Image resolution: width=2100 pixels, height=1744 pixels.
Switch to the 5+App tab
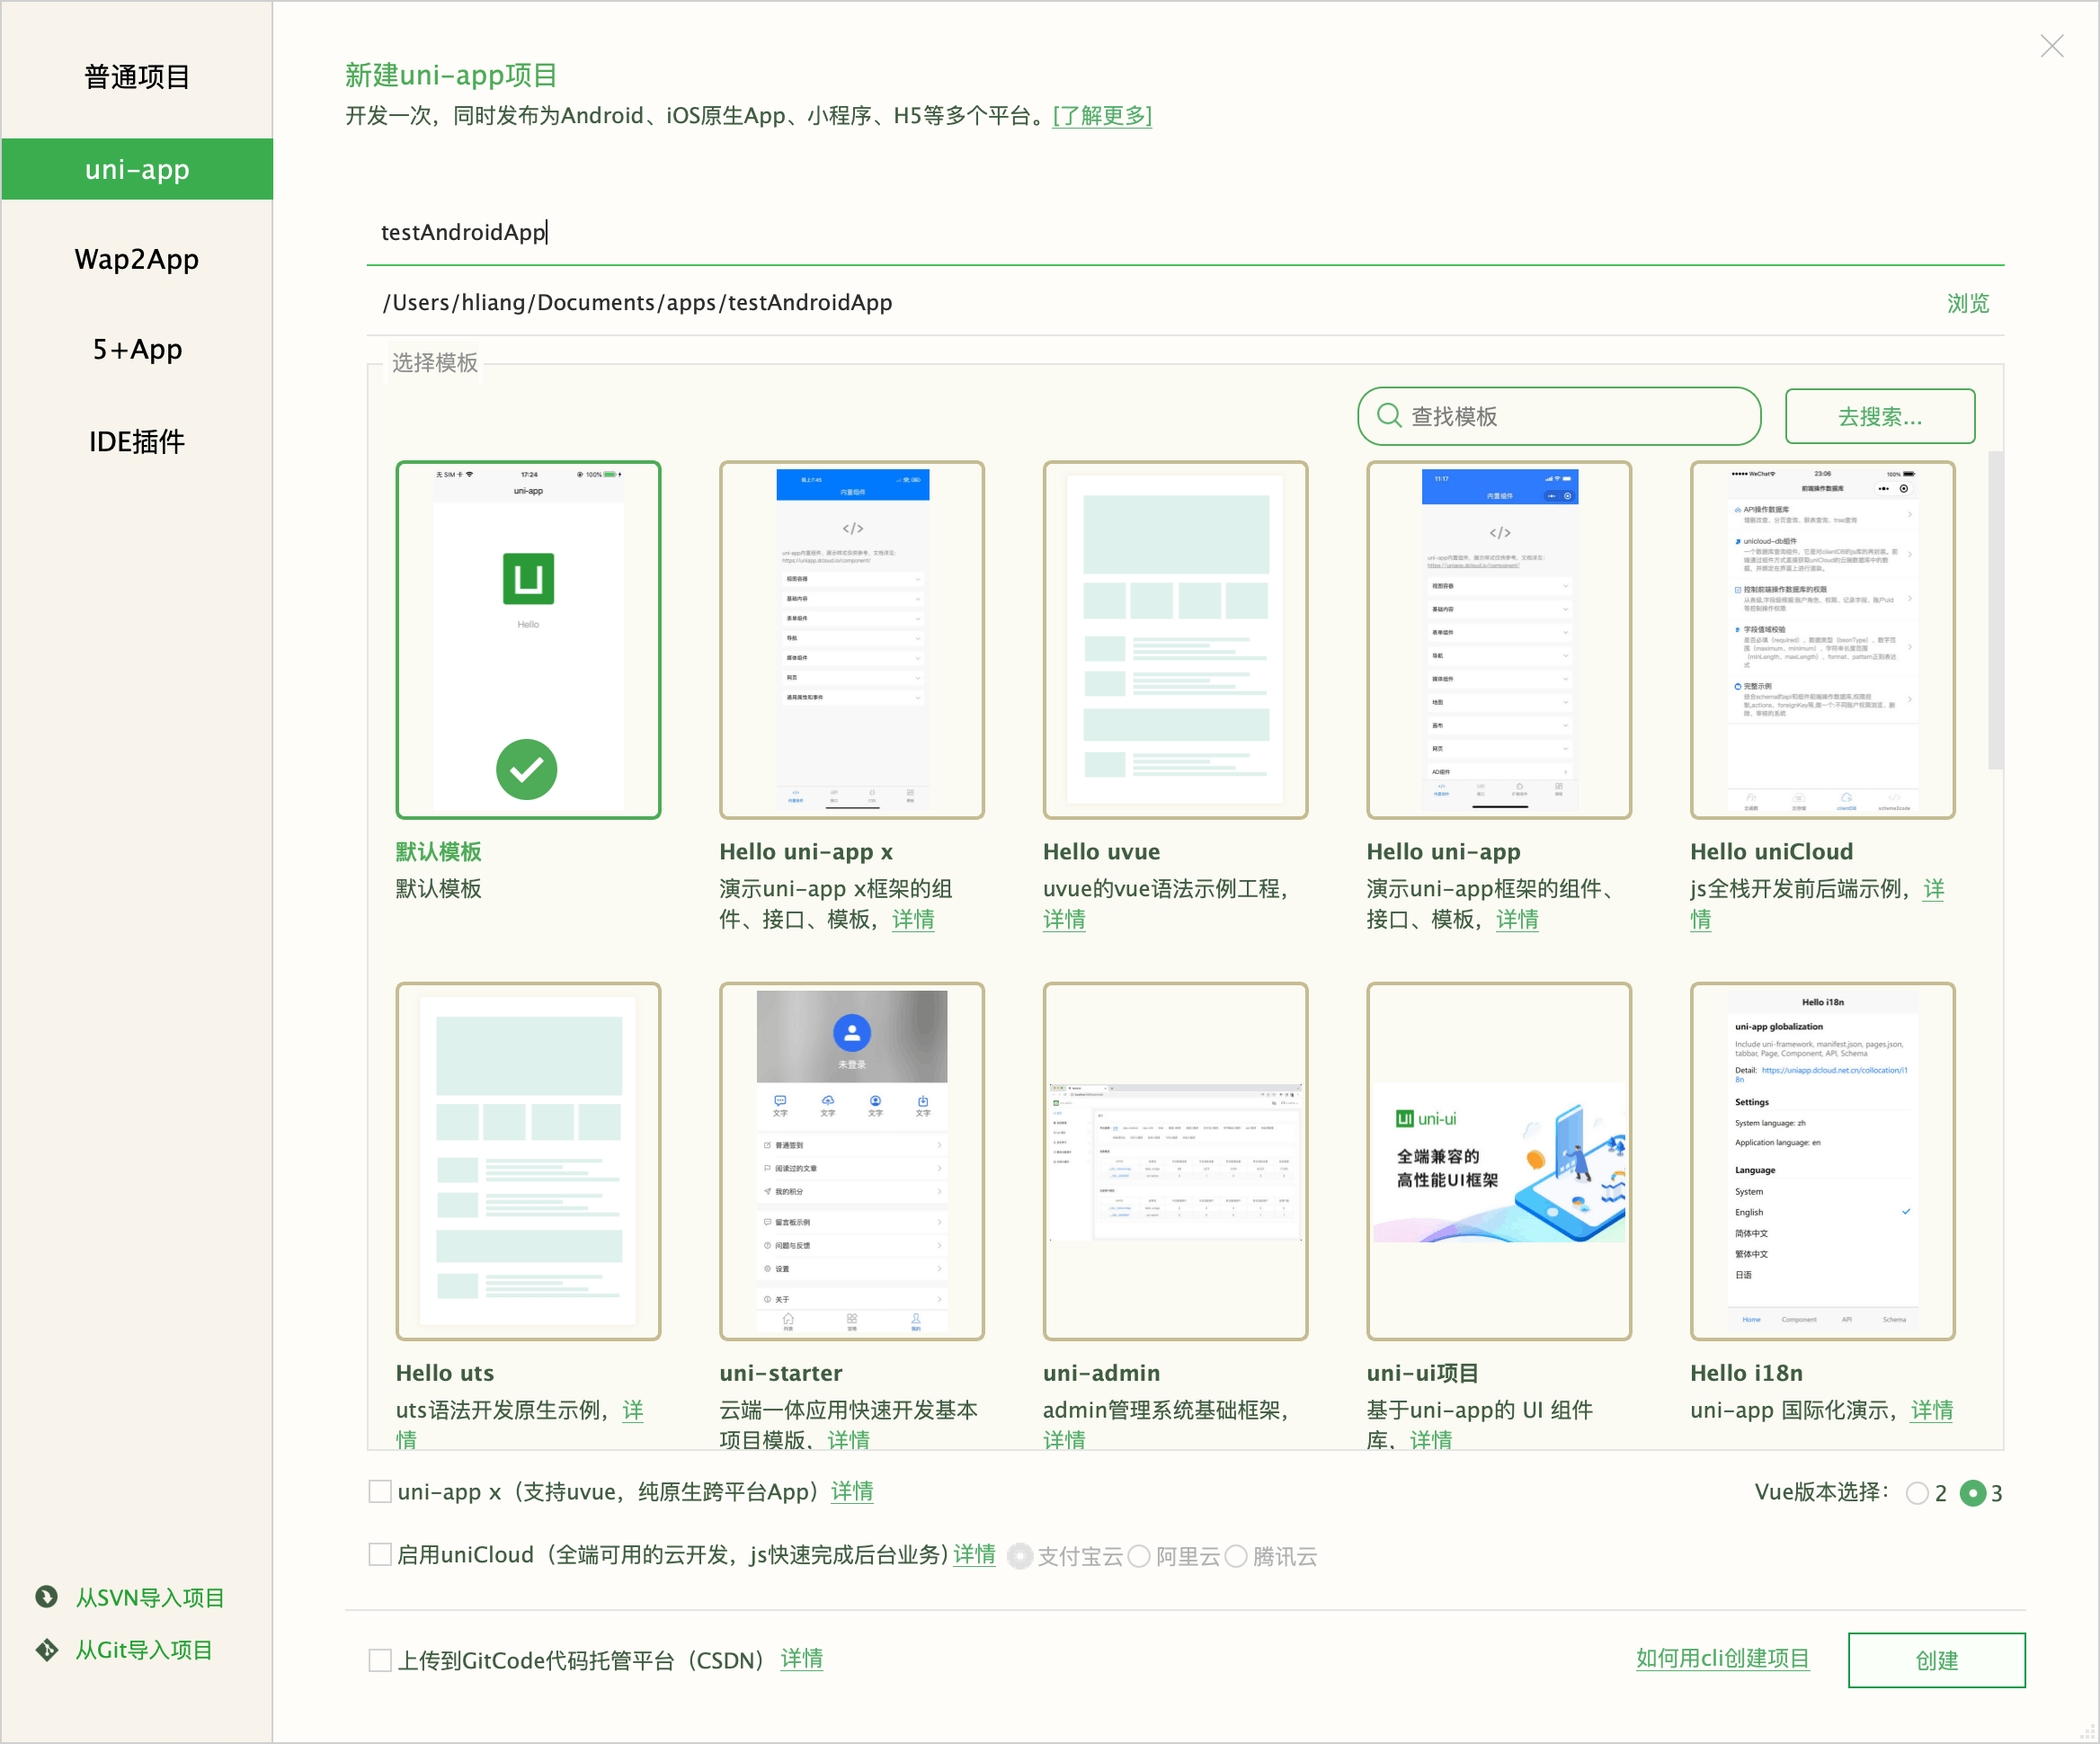tap(137, 350)
